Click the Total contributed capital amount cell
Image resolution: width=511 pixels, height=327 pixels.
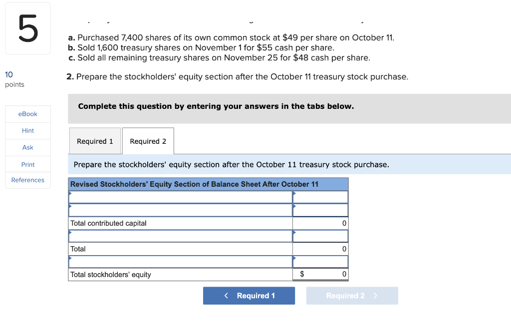point(320,223)
